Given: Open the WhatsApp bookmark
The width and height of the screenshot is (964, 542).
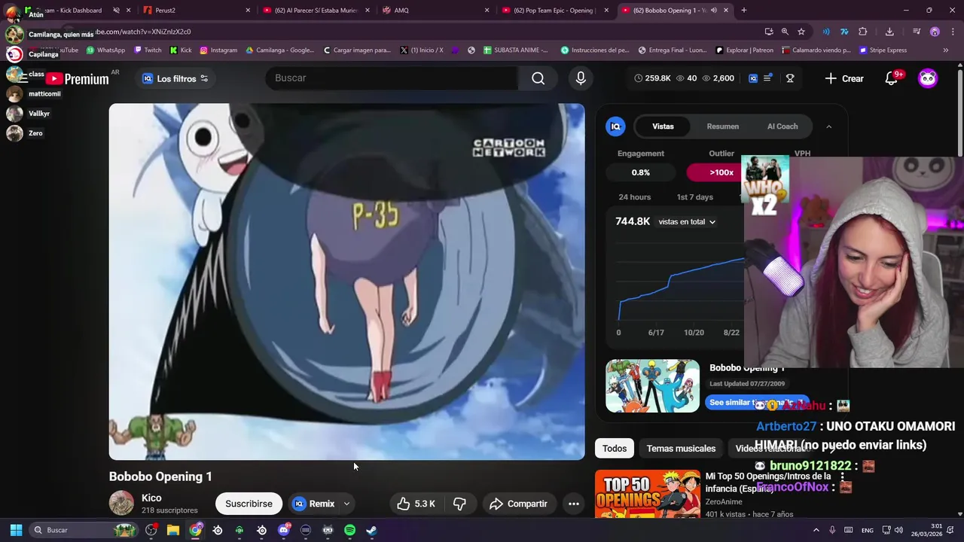Looking at the screenshot, I should pyautogui.click(x=105, y=50).
